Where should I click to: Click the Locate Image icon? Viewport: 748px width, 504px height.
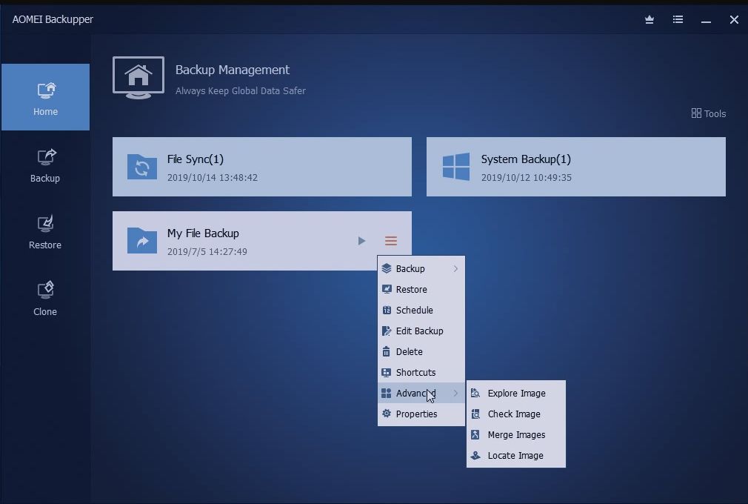(x=475, y=455)
